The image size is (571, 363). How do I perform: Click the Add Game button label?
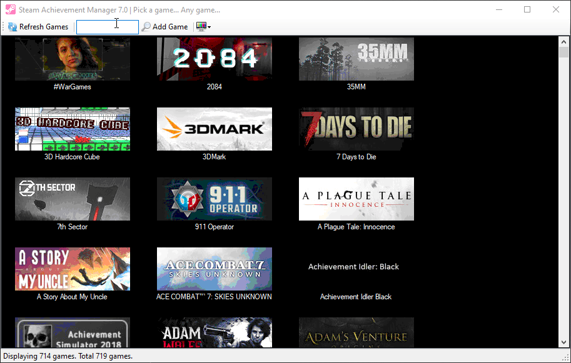pyautogui.click(x=170, y=26)
